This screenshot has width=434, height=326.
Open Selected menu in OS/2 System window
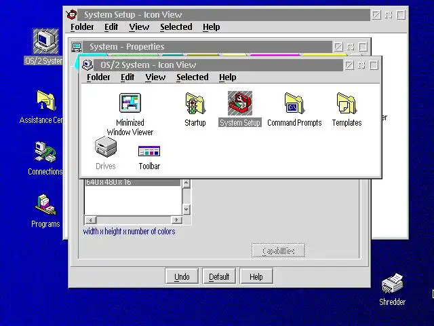tap(193, 77)
